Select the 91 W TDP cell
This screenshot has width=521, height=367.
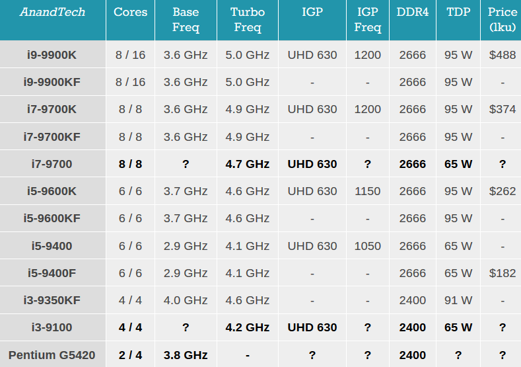[458, 300]
